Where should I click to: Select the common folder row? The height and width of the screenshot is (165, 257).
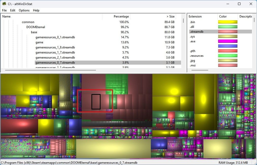point(28,22)
